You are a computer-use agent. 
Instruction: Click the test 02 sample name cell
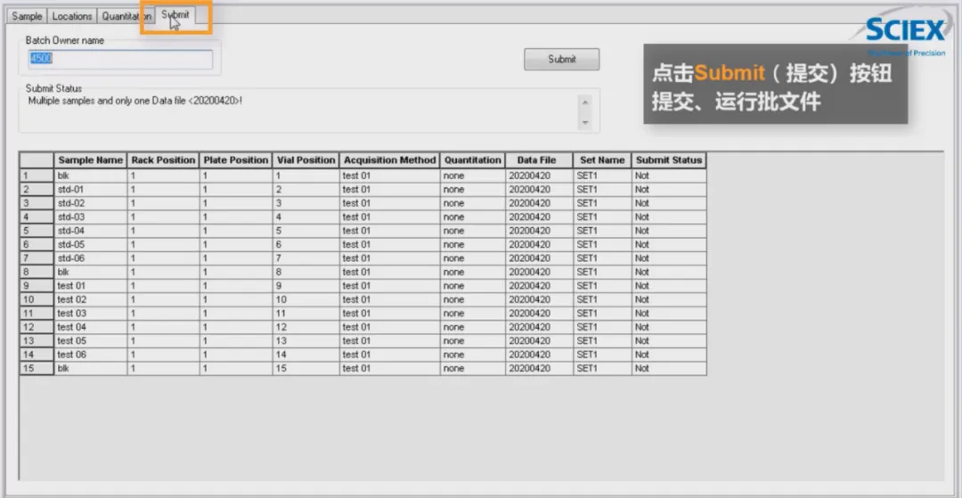[x=91, y=299]
